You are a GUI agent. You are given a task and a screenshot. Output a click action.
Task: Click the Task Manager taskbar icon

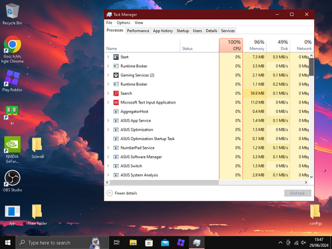click(x=197, y=242)
